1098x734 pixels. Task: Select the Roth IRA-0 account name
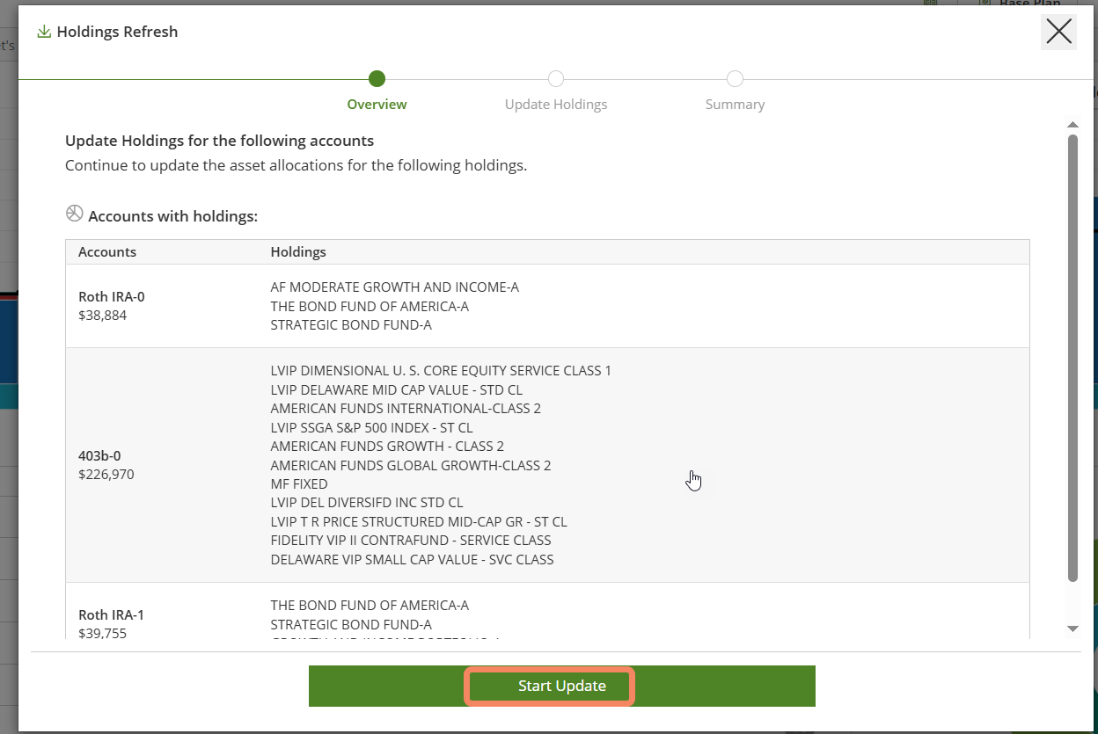click(112, 296)
